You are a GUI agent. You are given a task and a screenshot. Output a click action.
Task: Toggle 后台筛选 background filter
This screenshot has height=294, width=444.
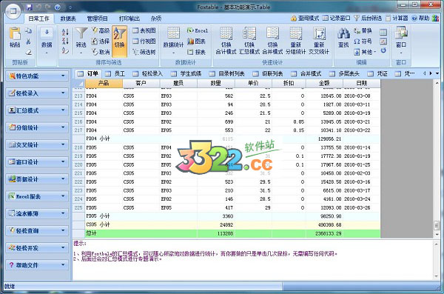(x=368, y=19)
